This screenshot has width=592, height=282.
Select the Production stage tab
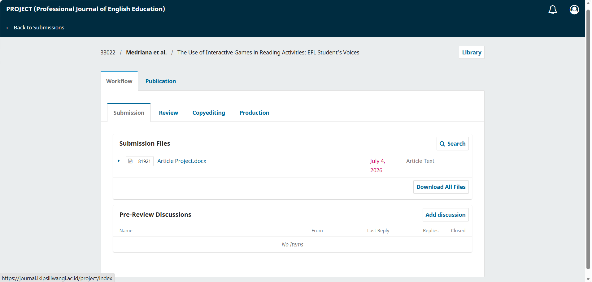click(254, 113)
